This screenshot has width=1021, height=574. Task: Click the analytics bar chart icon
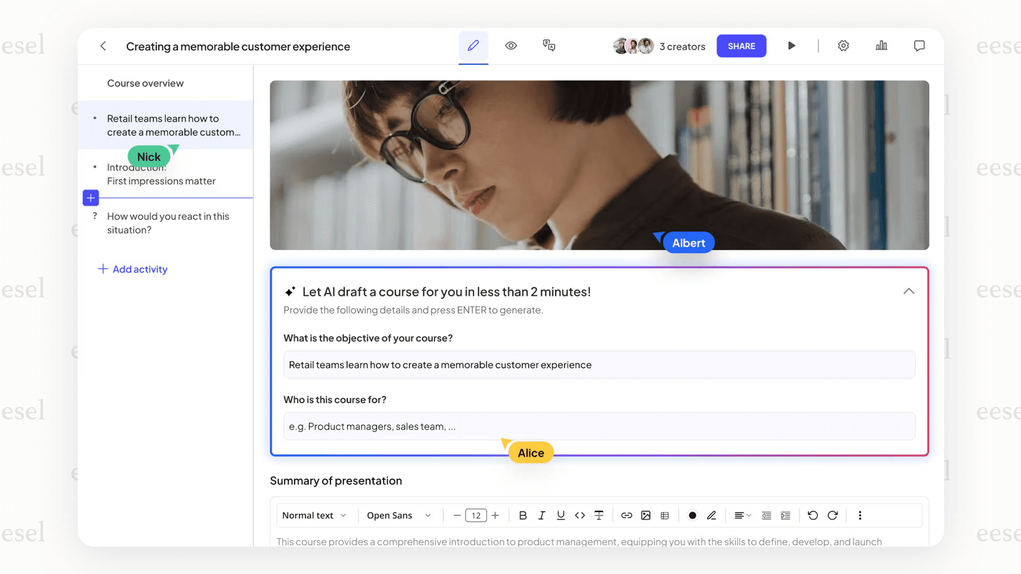pos(881,46)
